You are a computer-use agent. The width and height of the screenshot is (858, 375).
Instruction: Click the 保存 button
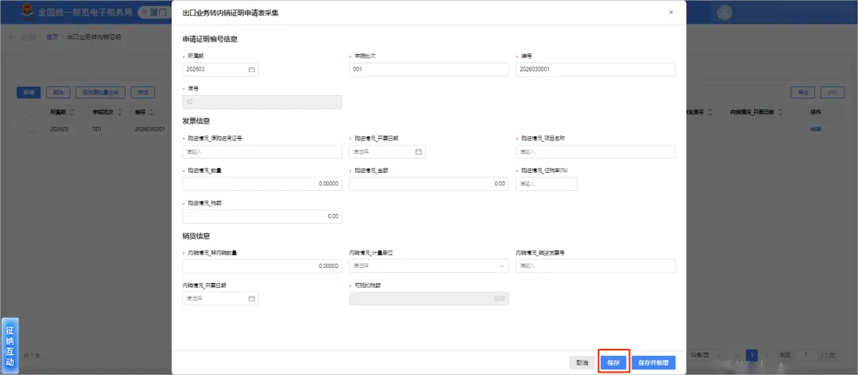(x=613, y=362)
